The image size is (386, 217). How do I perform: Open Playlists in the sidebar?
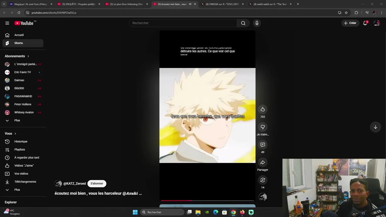click(x=23, y=149)
